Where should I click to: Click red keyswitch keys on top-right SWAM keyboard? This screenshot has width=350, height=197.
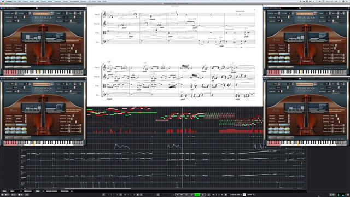coord(273,72)
